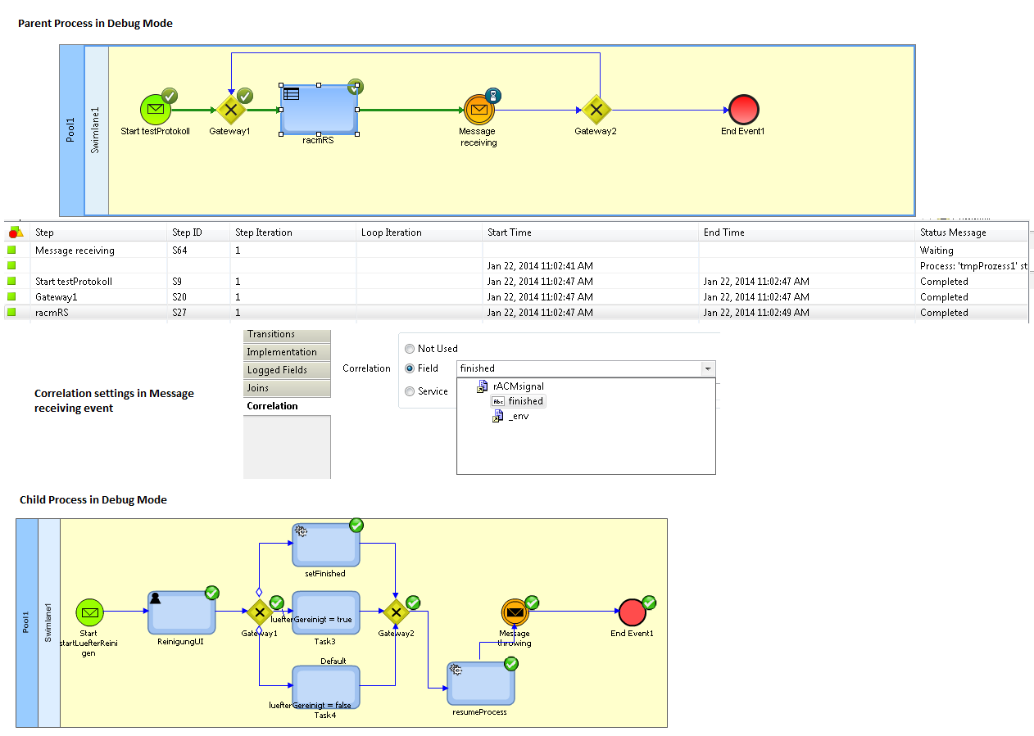The image size is (1034, 736).
Task: Select Task4 in the child process
Action: pos(325,686)
